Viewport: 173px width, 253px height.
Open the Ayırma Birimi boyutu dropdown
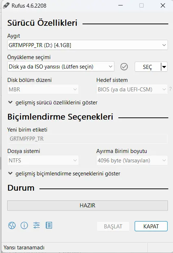pos(132,160)
